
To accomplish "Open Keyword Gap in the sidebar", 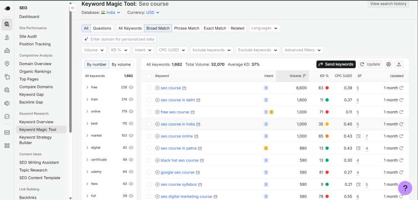I will click(x=31, y=95).
